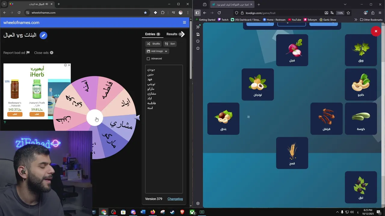This screenshot has width=385, height=216.
Task: Open Firefox history sidebar icon
Action: pos(198,41)
